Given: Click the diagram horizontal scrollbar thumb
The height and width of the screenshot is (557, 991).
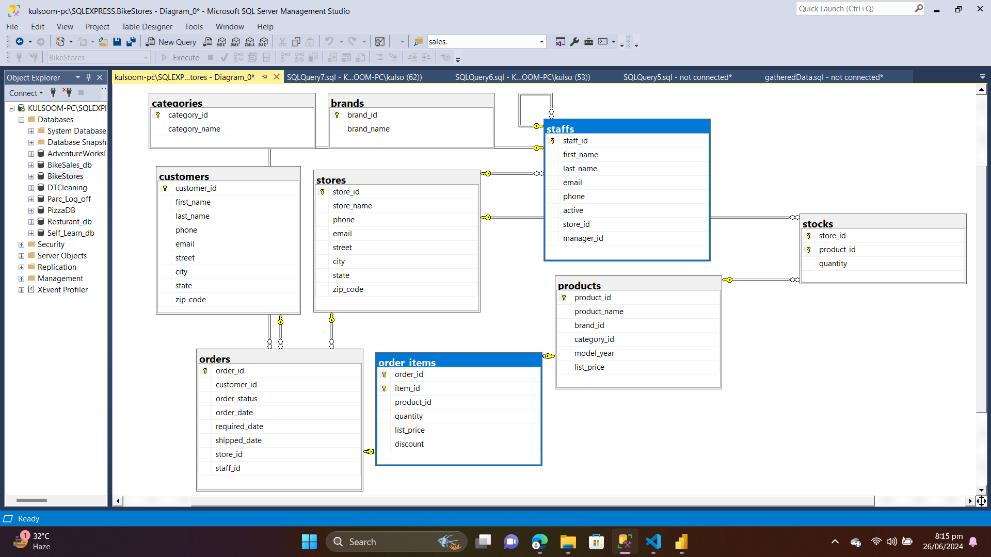Looking at the screenshot, I should [533, 501].
